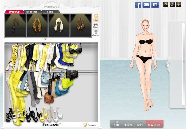Start the CHALLENGE button

[155, 123]
